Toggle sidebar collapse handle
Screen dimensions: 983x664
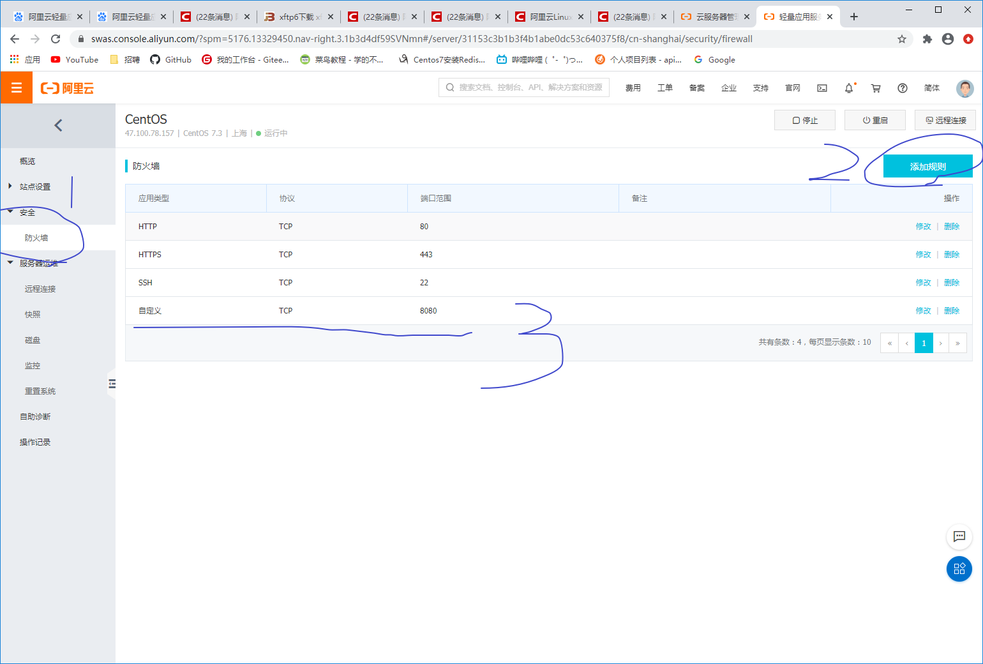(112, 384)
